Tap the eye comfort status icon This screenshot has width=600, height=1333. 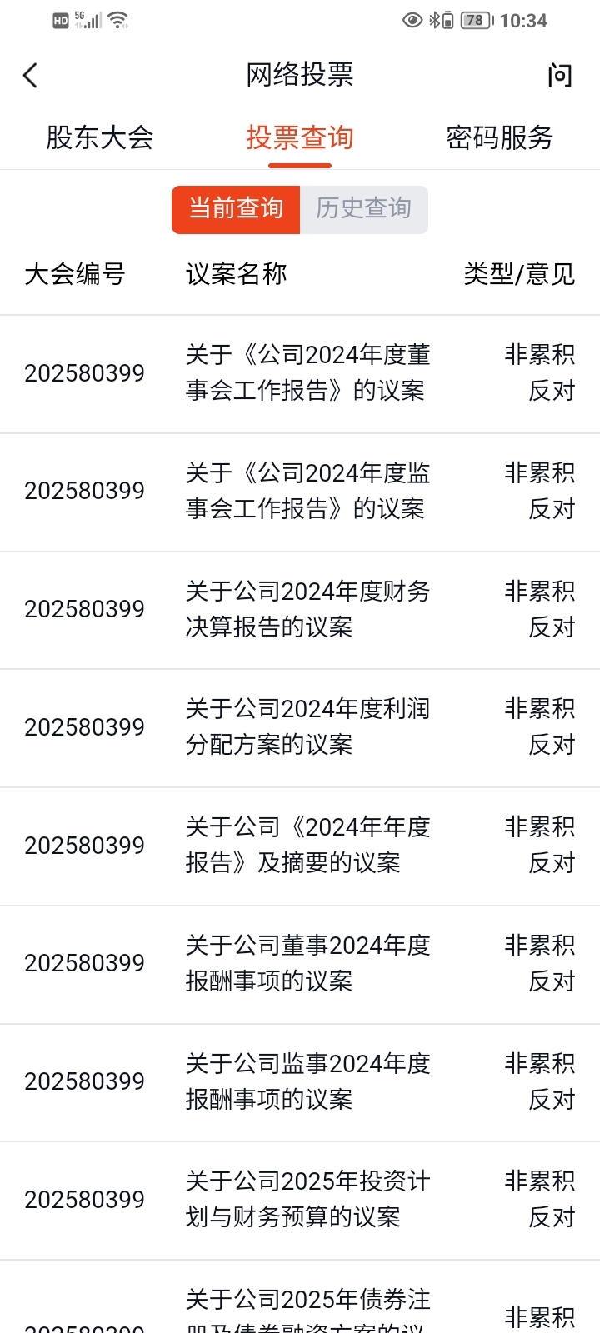[x=412, y=20]
